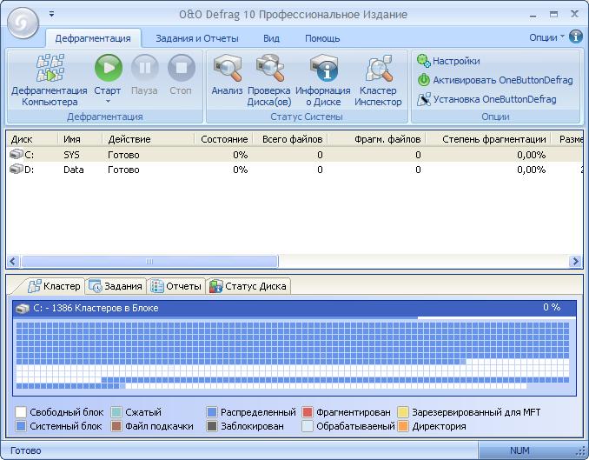Sort by Фрагм. файлов column header
The width and height of the screenshot is (589, 460).
[x=376, y=139]
